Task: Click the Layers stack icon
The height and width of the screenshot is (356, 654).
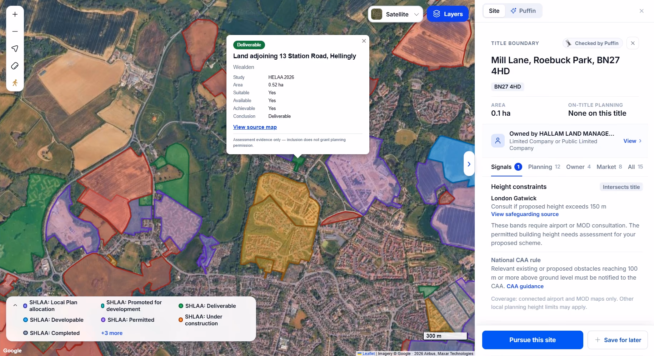Action: [436, 14]
